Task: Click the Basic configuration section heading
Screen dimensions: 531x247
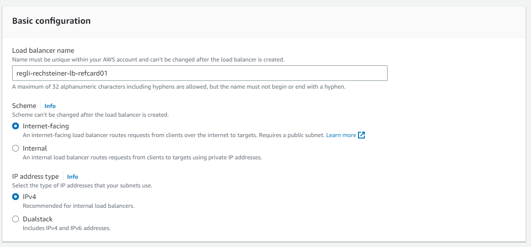Action: pyautogui.click(x=51, y=21)
